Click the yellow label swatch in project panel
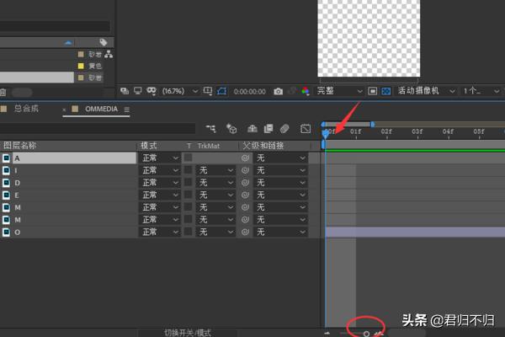The height and width of the screenshot is (337, 505). [81, 66]
